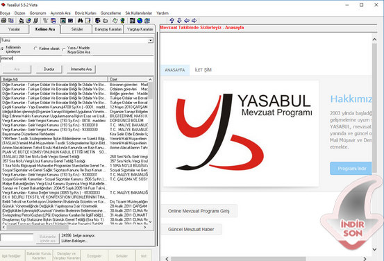The width and height of the screenshot is (384, 261).
Task: Open the ANASAYFA web page tab
Action: (x=175, y=70)
